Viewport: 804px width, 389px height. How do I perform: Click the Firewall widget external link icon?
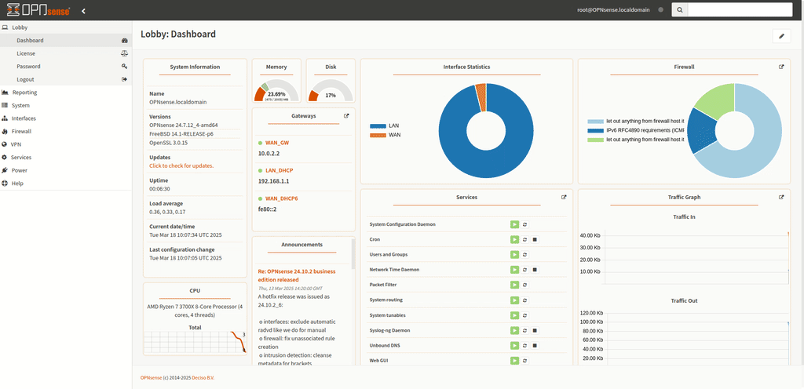(x=781, y=67)
